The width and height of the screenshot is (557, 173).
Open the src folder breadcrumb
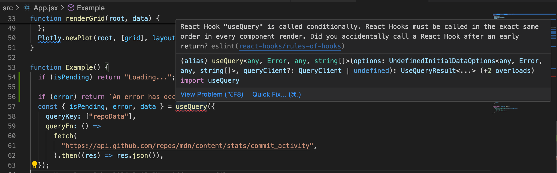pyautogui.click(x=8, y=8)
